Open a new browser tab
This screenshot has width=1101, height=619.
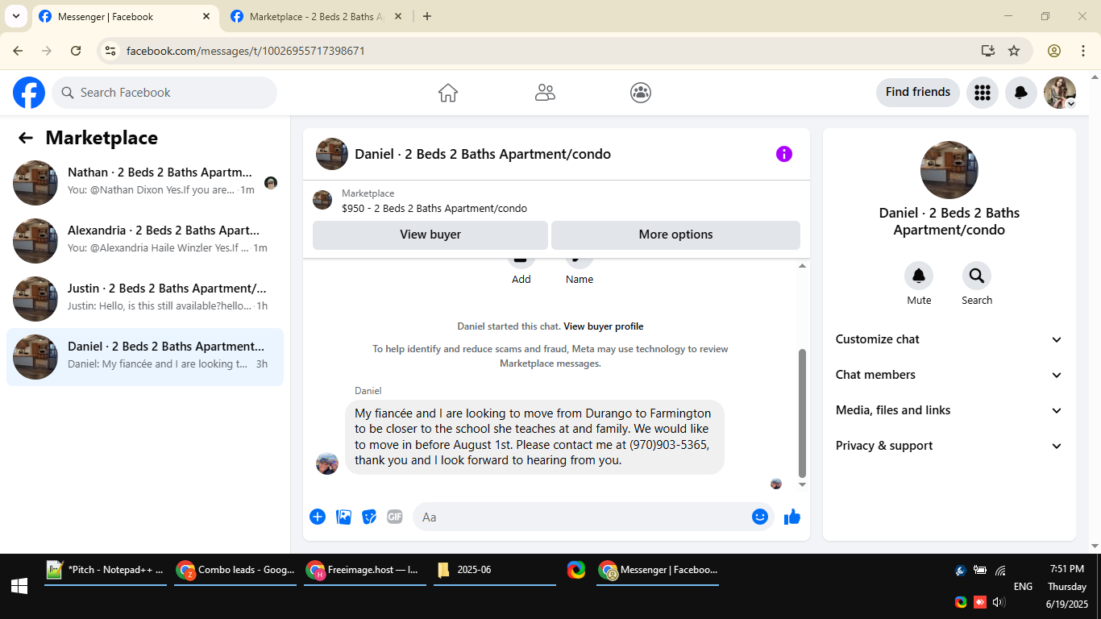[427, 17]
